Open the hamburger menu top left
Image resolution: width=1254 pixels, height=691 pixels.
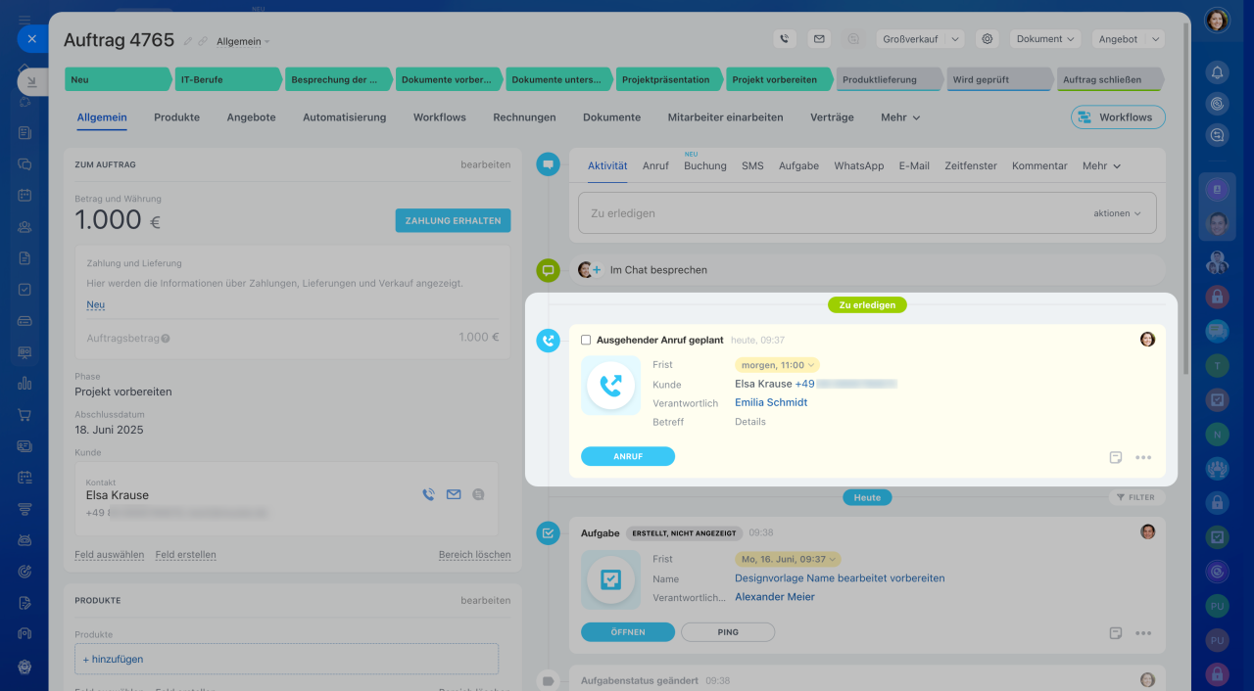pos(24,19)
